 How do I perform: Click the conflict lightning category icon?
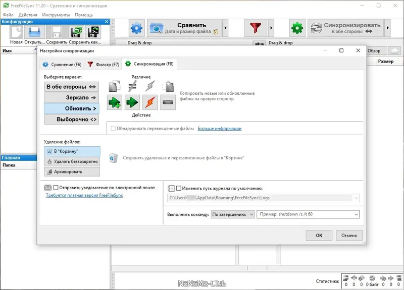150,86
